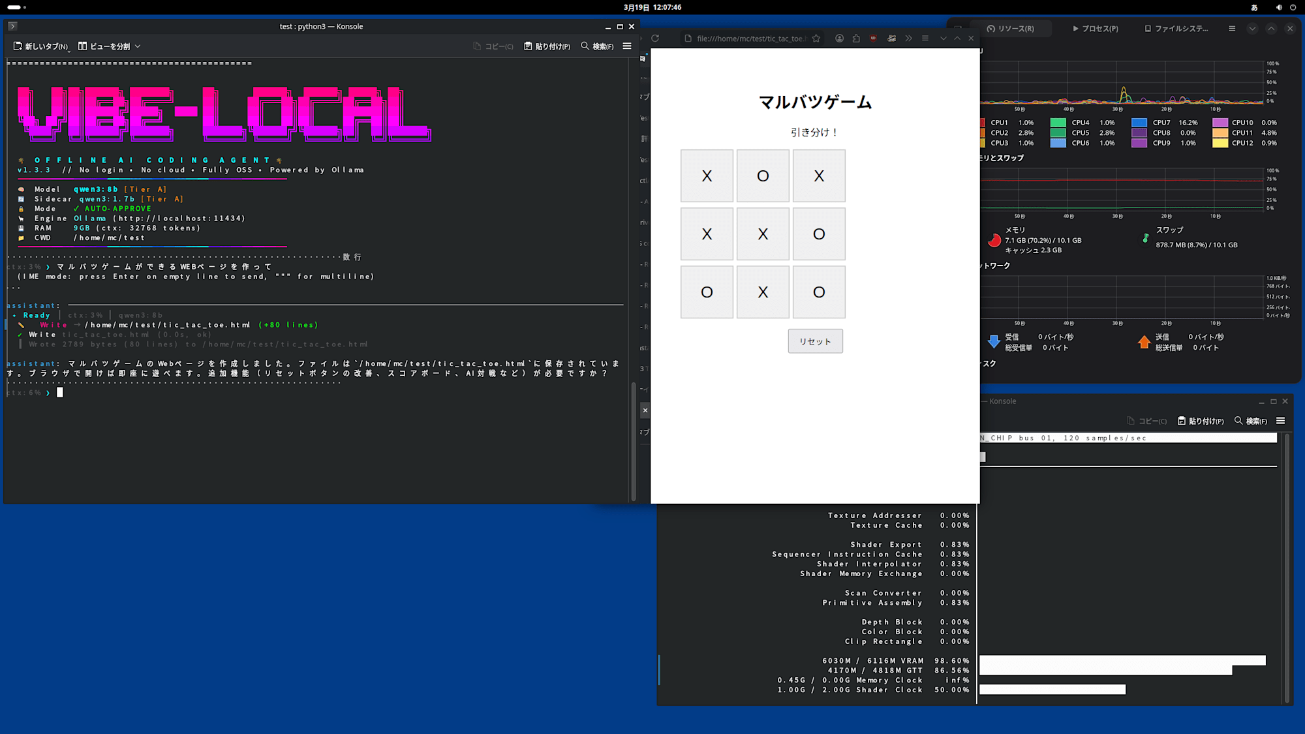Toggle ビューを分割 in Konsole
This screenshot has width=1305, height=734.
pyautogui.click(x=109, y=46)
